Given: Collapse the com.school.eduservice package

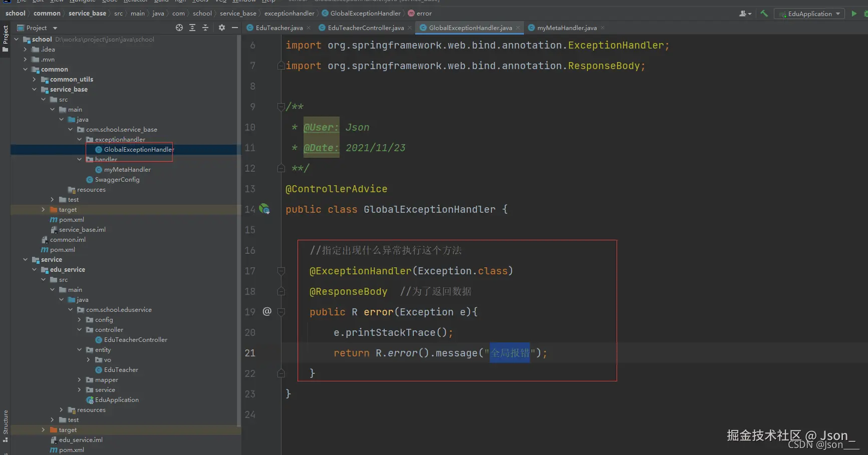Looking at the screenshot, I should coord(70,310).
